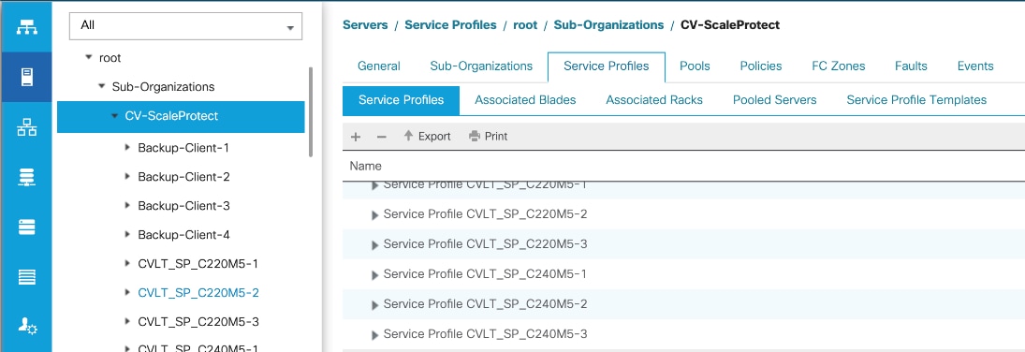Switch to the Faults tab

click(x=911, y=66)
